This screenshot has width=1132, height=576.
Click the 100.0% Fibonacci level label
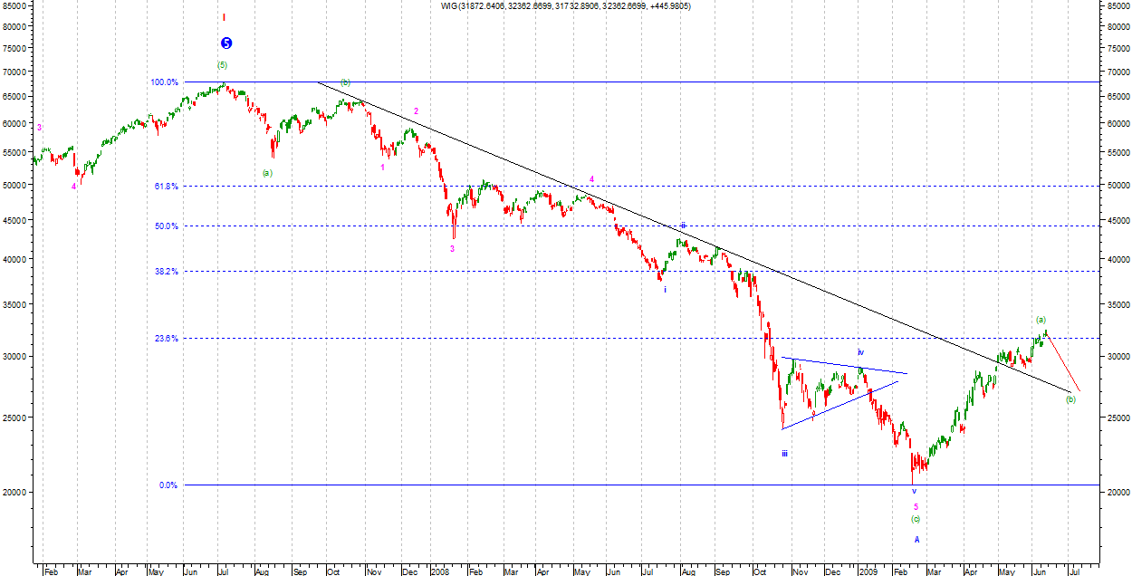click(164, 82)
